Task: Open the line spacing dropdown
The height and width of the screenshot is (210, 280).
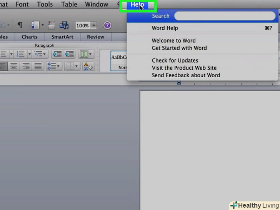Action: click(54, 66)
